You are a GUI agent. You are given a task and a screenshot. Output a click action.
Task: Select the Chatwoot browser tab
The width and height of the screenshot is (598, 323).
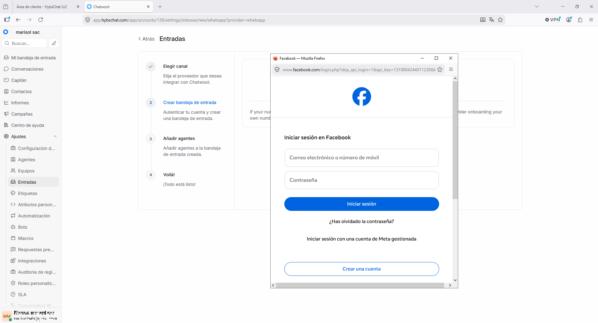point(119,7)
